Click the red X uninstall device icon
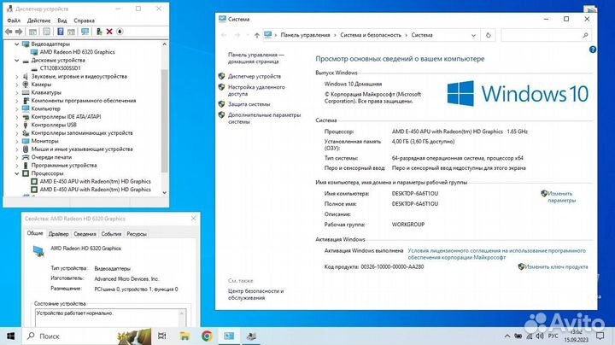 tap(109, 32)
